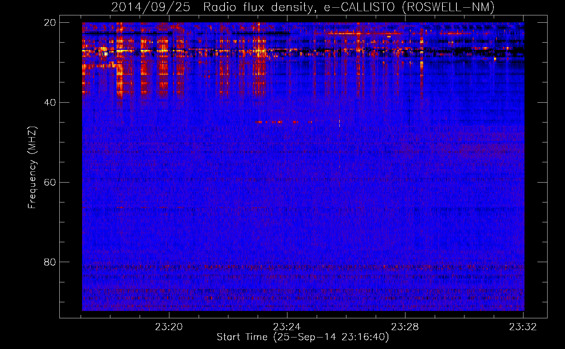Click the 23:32 time tick label

click(x=523, y=327)
